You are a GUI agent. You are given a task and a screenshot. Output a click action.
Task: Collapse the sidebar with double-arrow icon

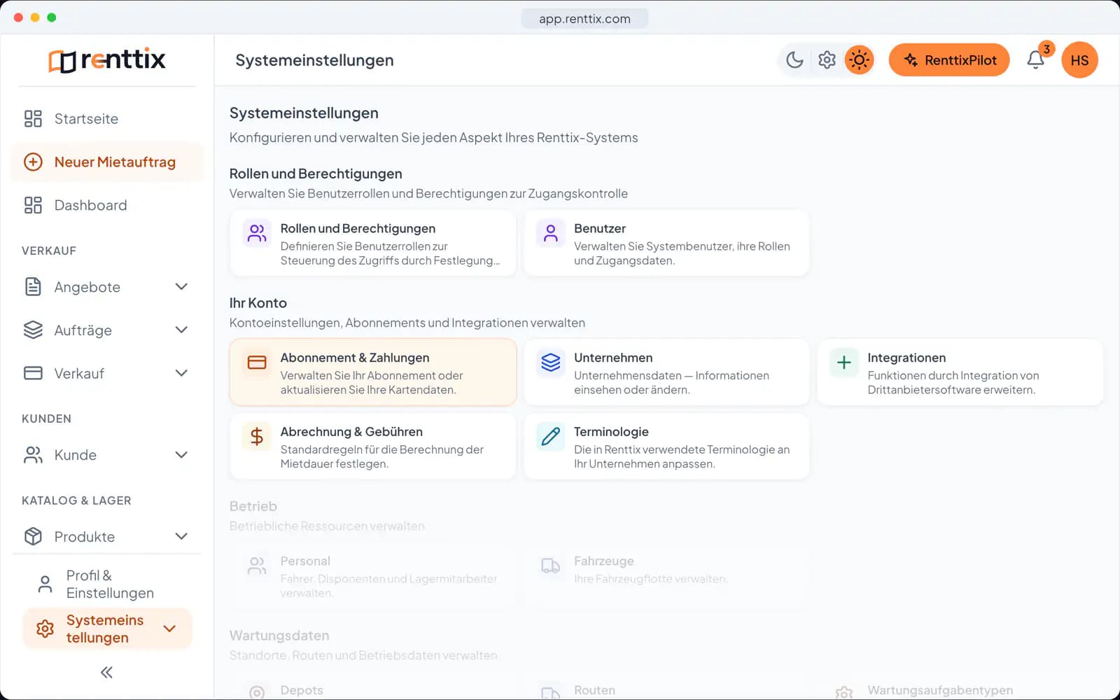coord(106,673)
